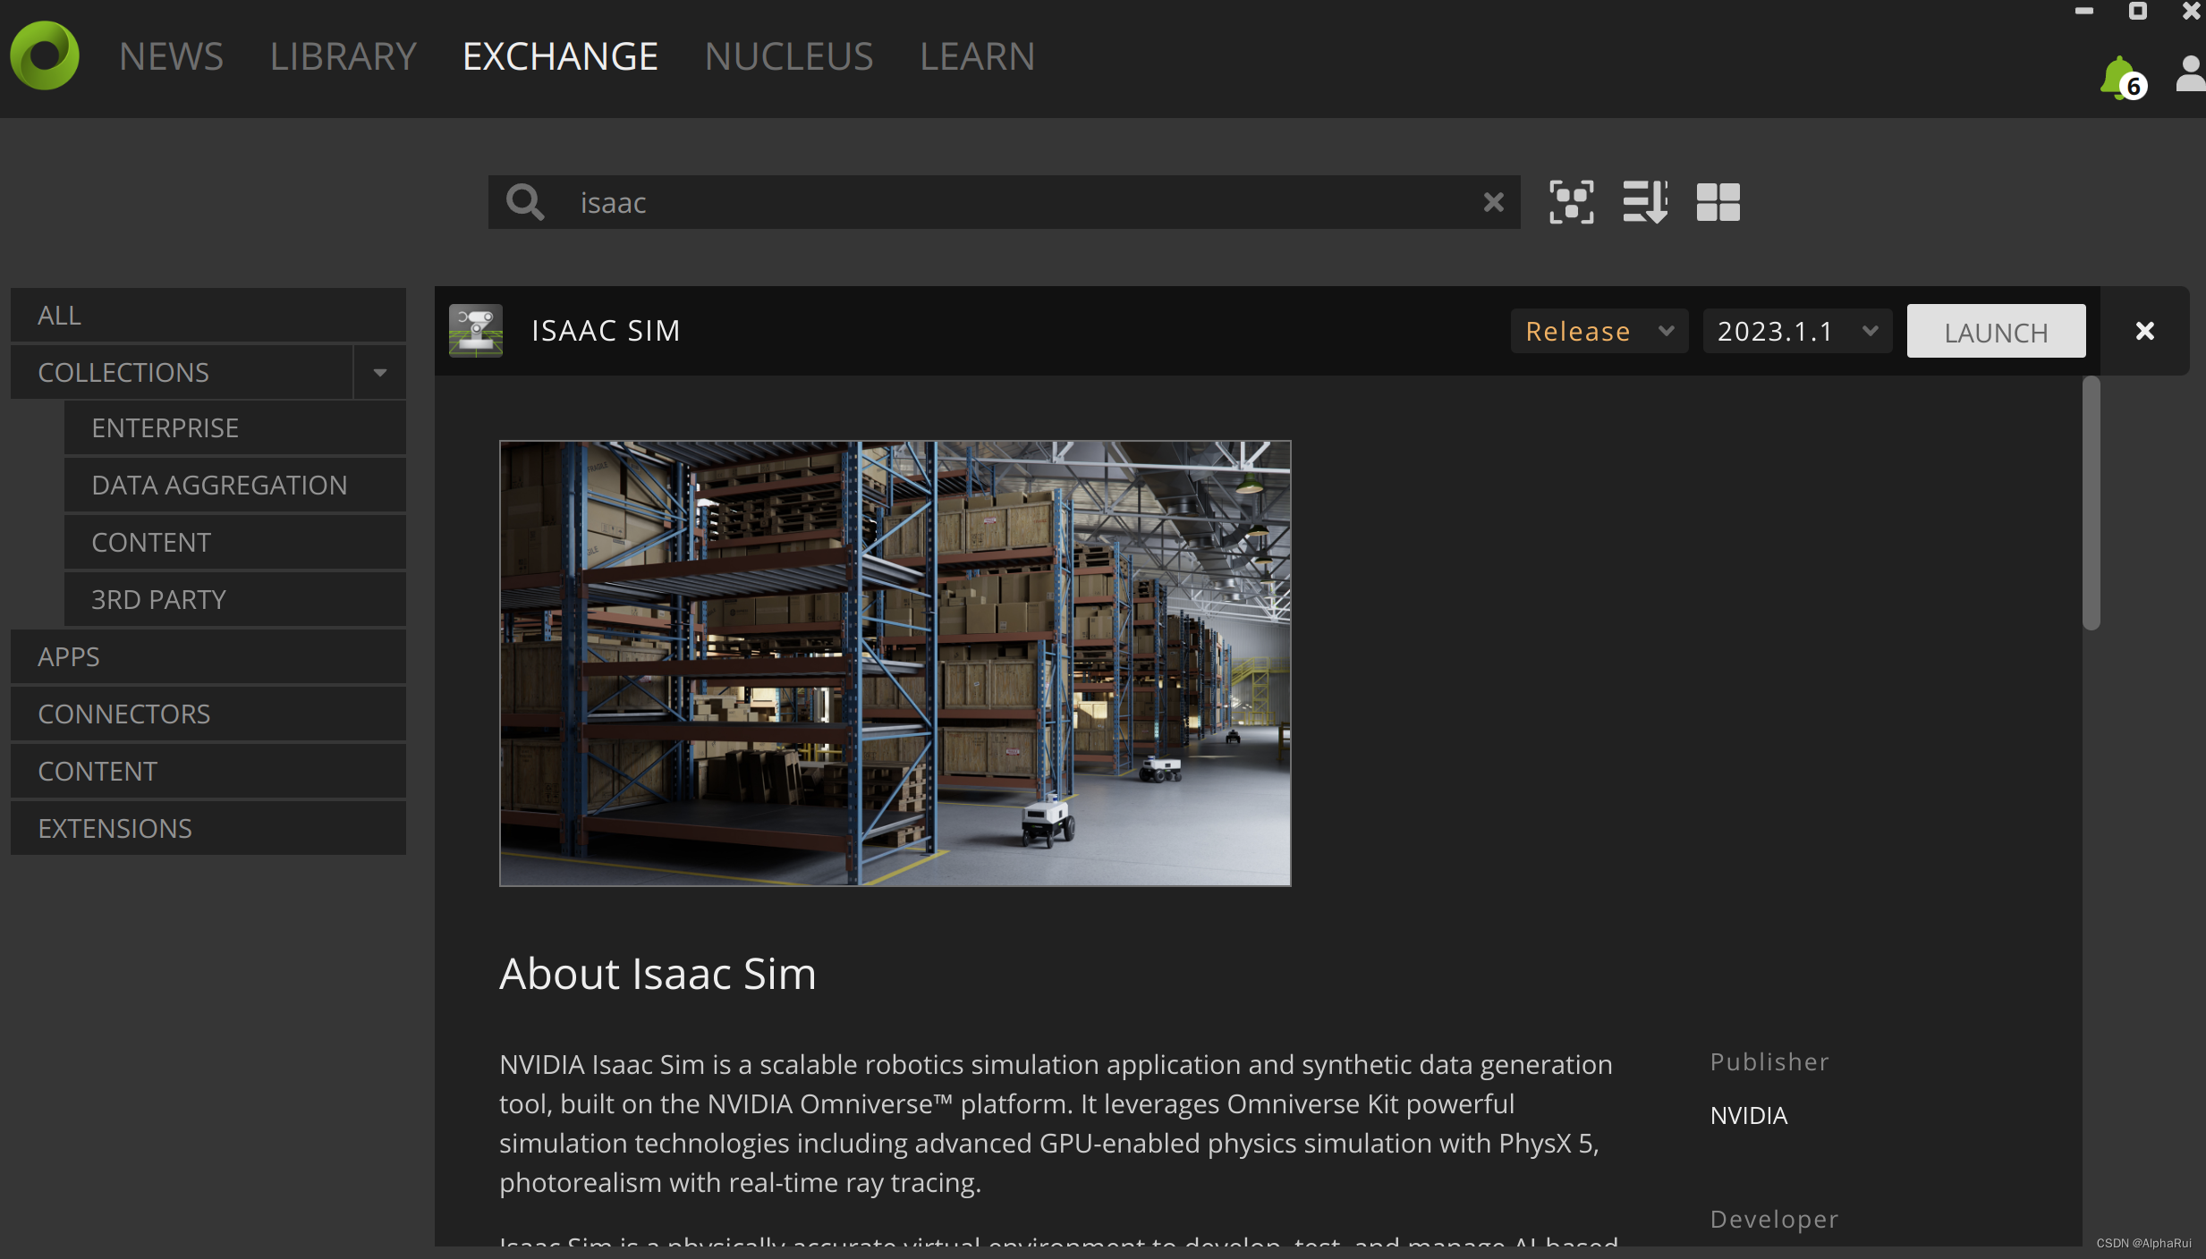Click the Isaac Sim app icon

476,330
